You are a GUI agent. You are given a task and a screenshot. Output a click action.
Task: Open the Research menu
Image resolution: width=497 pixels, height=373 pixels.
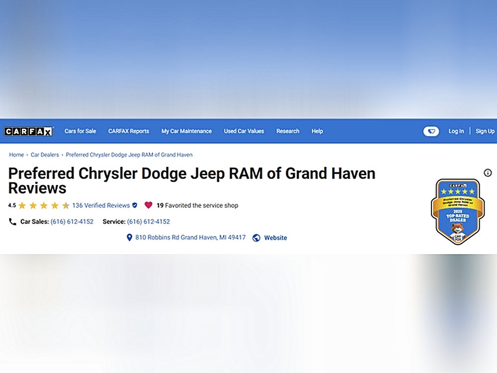[x=287, y=131]
